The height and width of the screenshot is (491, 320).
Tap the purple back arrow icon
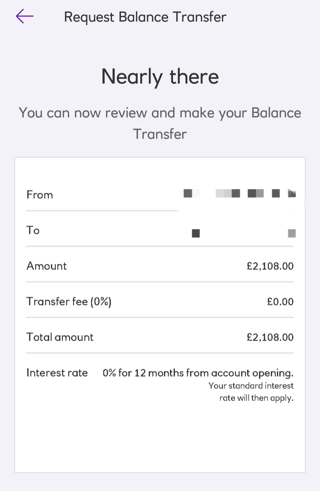coord(25,16)
